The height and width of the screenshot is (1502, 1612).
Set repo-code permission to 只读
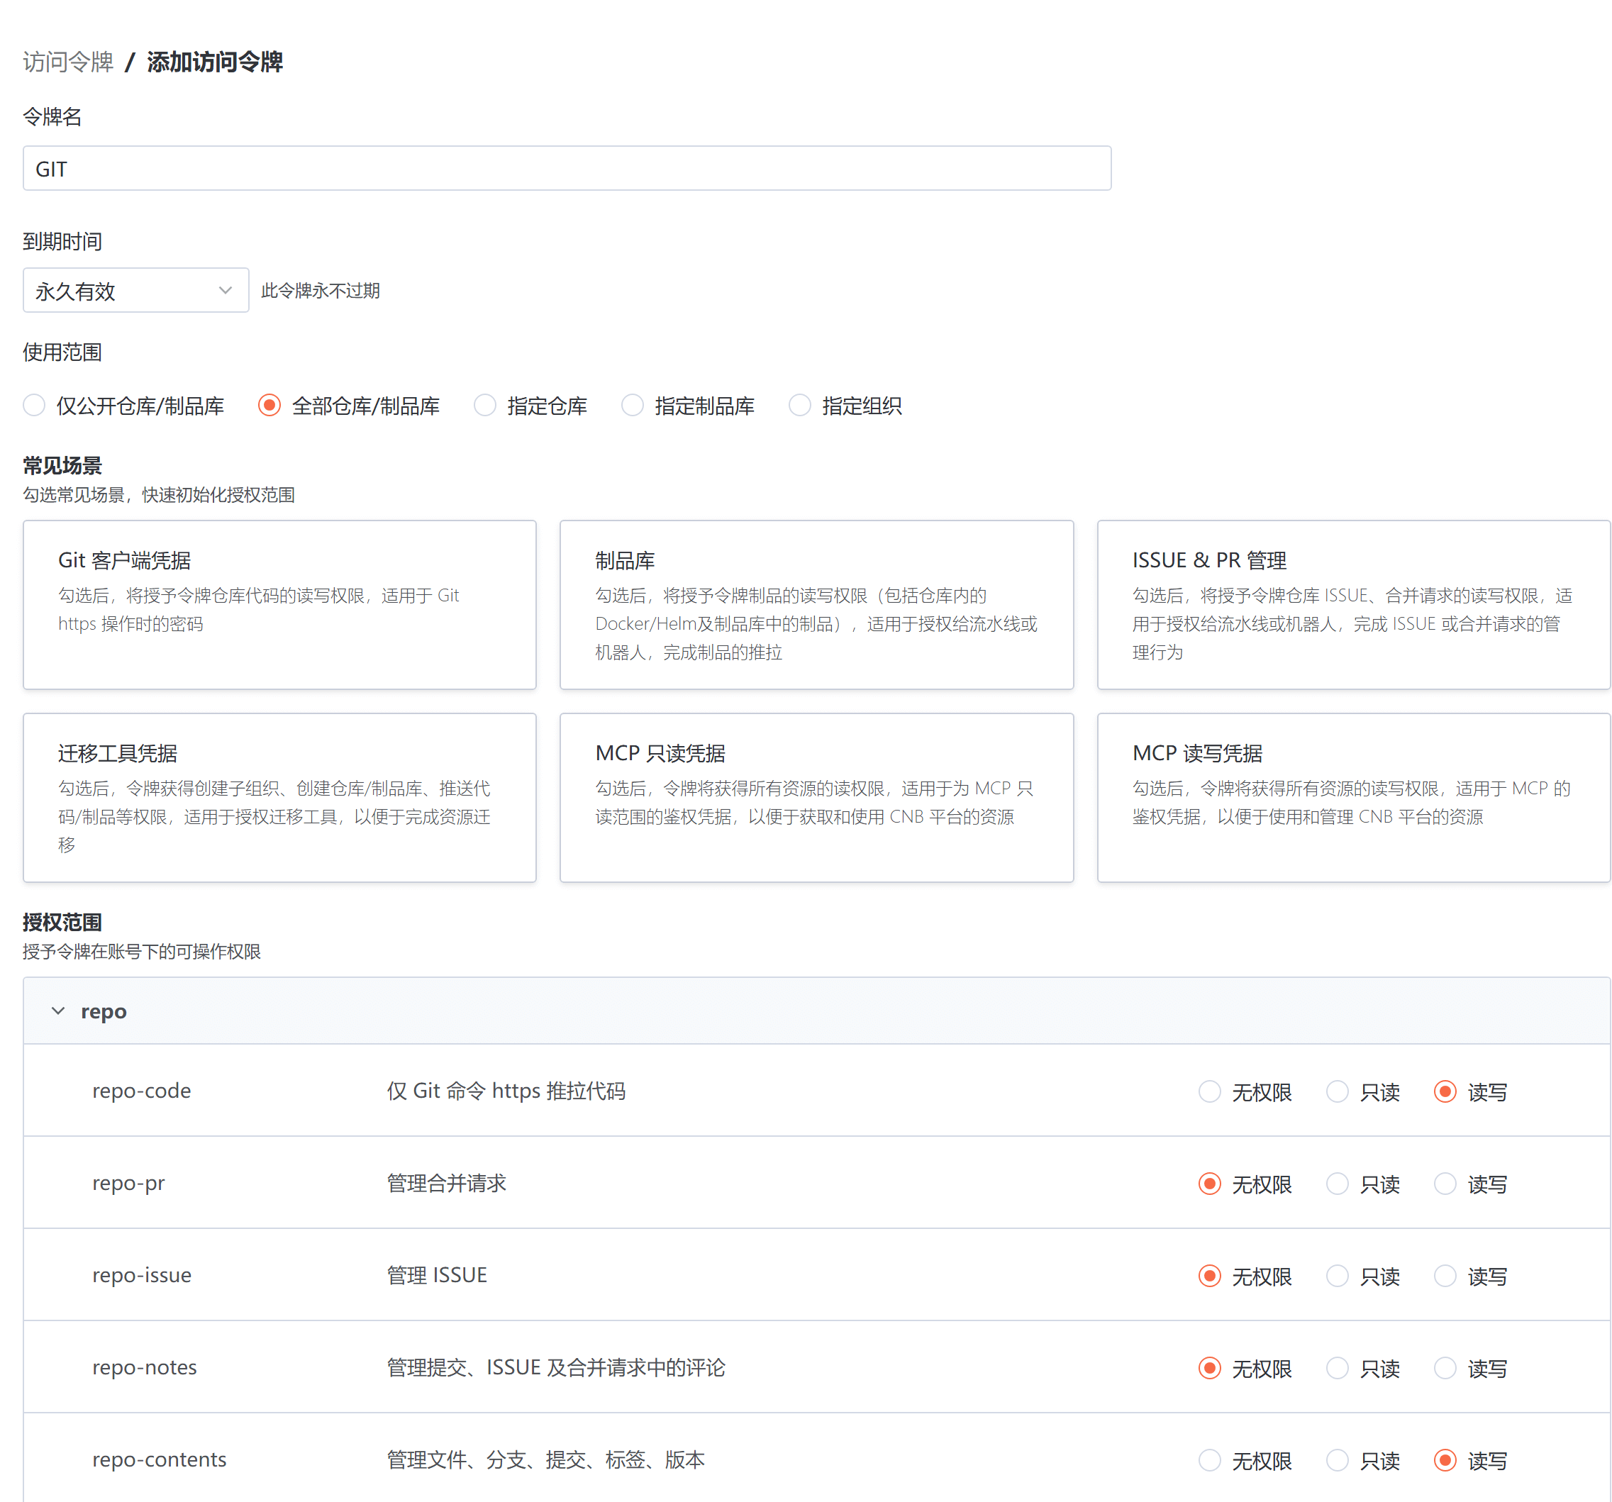tap(1337, 1091)
